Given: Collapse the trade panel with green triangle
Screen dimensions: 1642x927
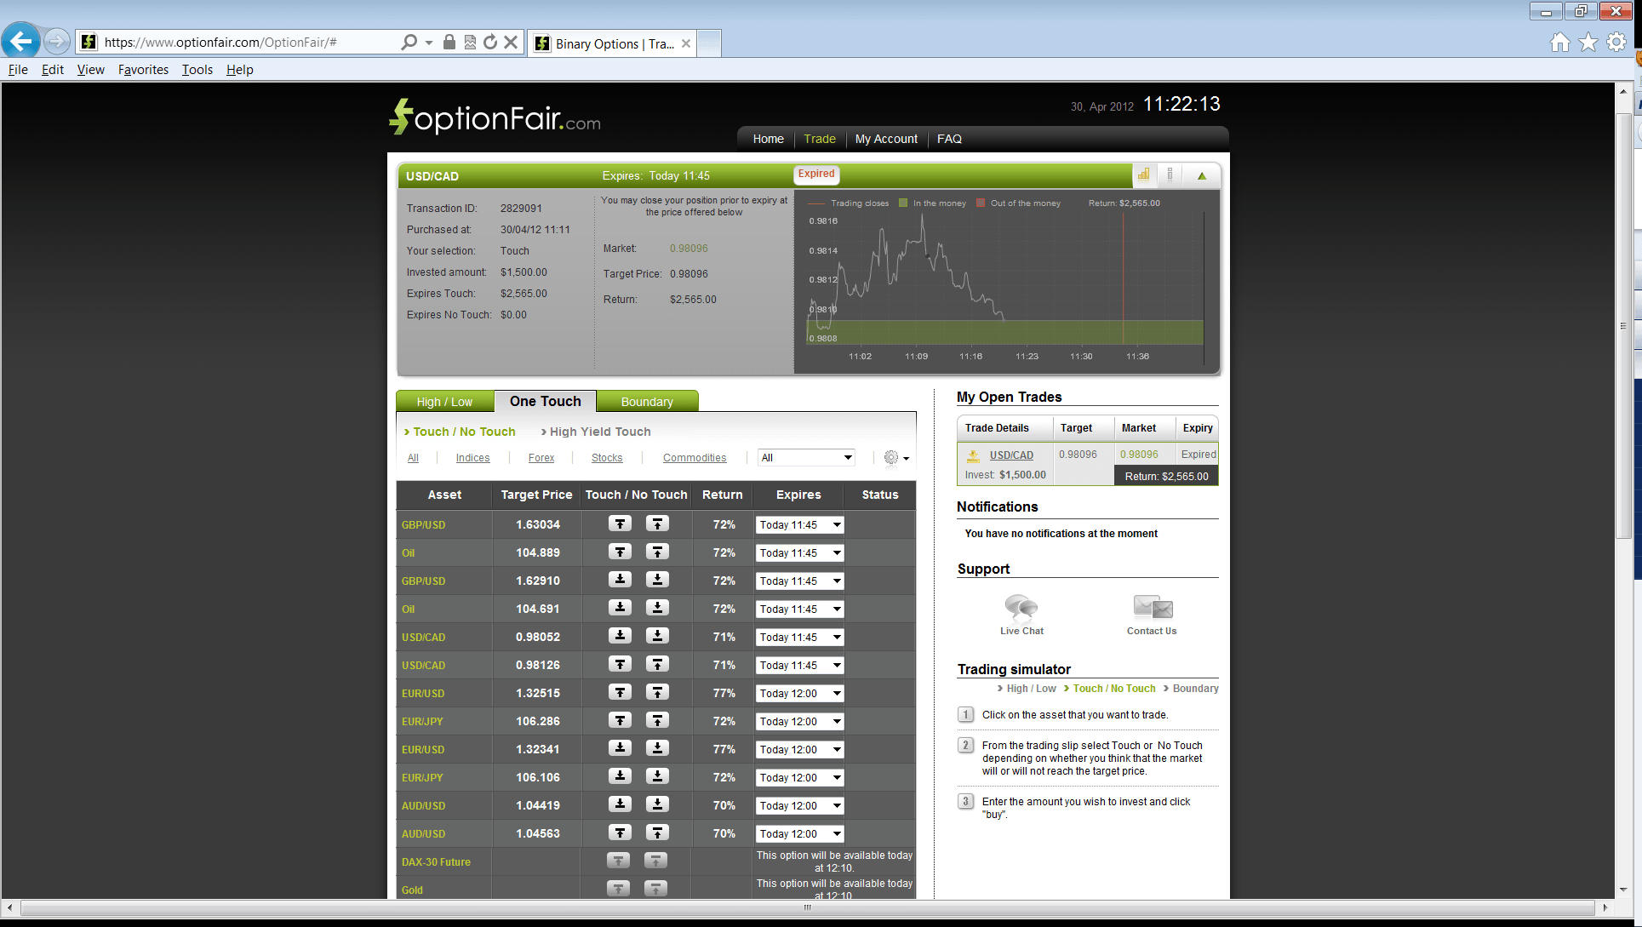Looking at the screenshot, I should (x=1201, y=175).
